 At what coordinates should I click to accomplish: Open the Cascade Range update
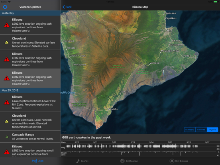coord(30,137)
